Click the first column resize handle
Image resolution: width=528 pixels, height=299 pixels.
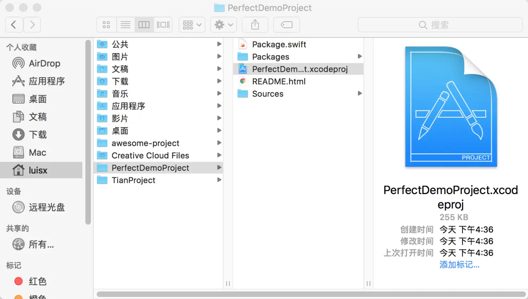point(228,284)
